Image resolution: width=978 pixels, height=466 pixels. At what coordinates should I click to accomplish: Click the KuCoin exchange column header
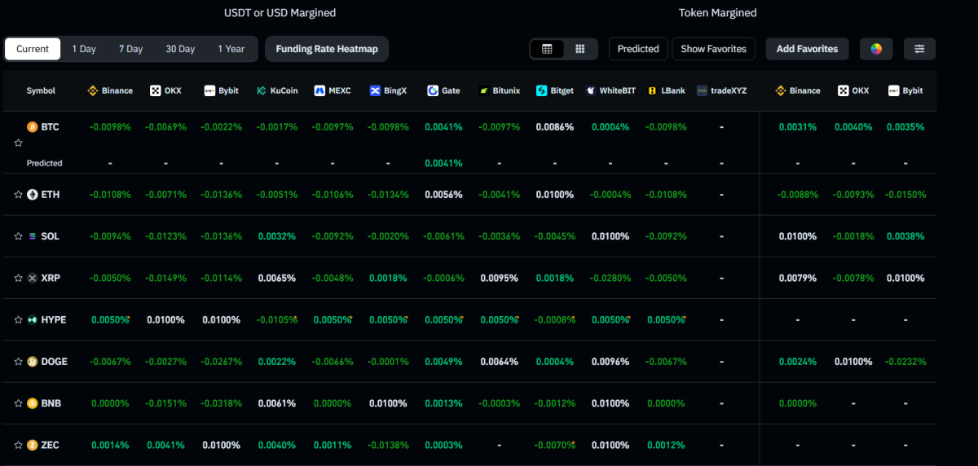pos(277,90)
